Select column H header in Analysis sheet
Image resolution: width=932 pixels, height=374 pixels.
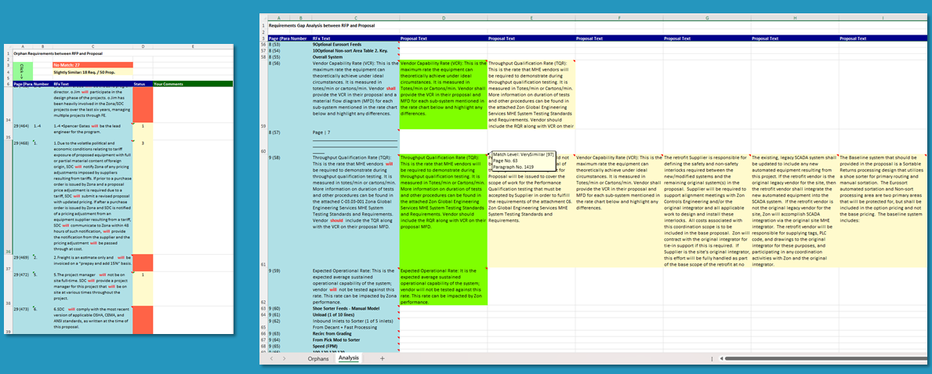tap(794, 18)
